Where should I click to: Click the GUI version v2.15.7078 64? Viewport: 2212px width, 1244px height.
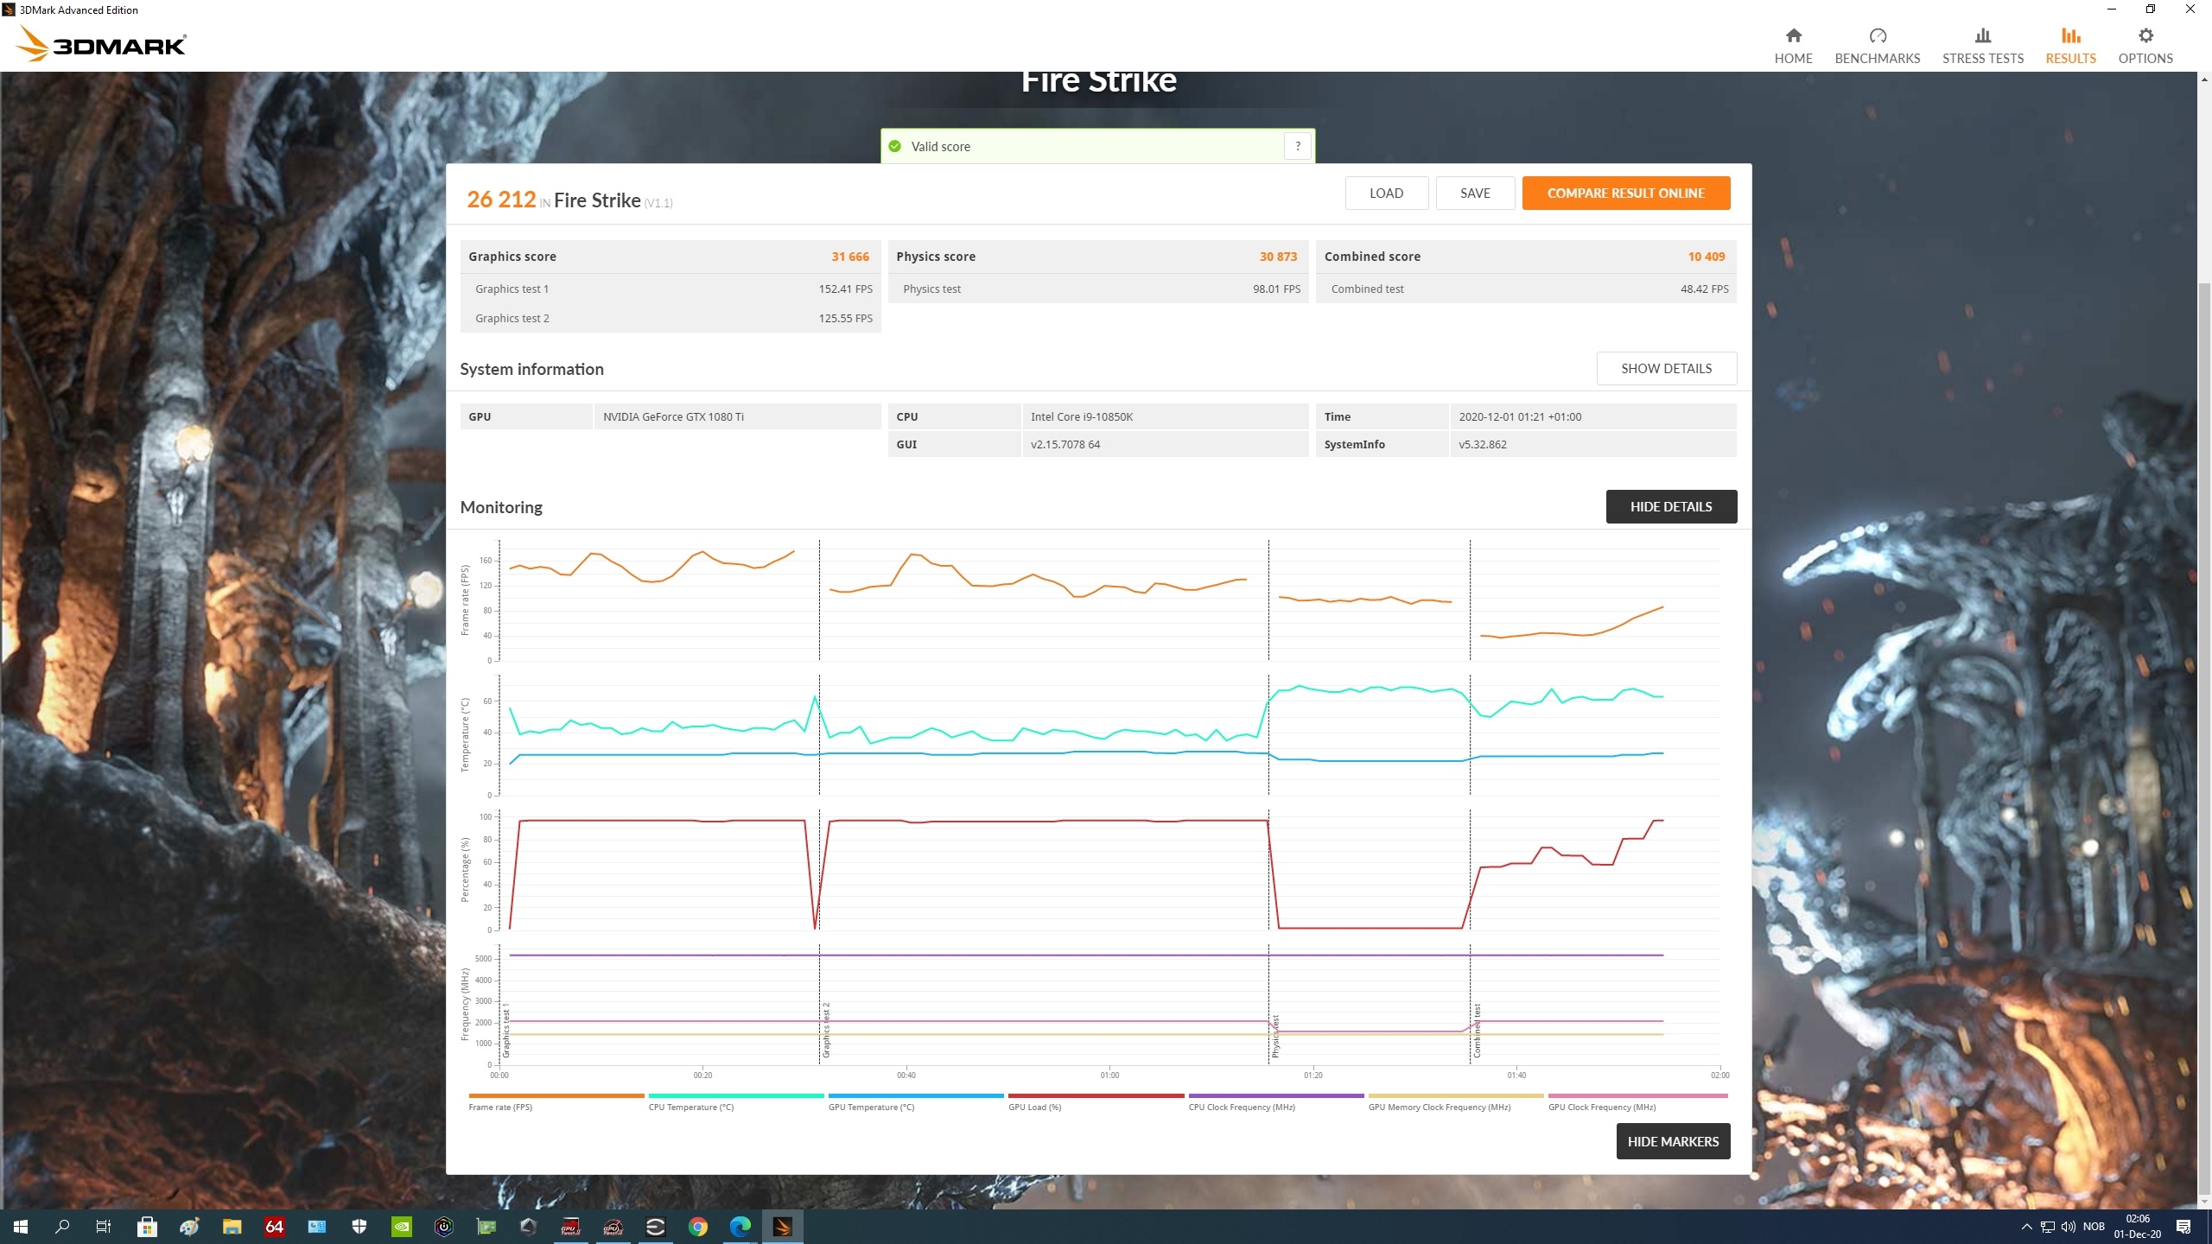(x=1065, y=444)
